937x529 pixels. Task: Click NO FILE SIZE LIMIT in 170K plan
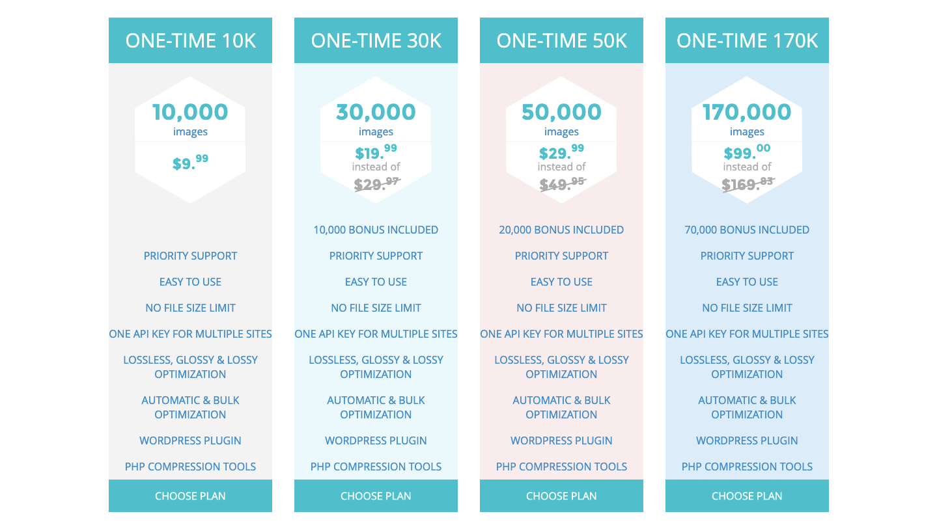coord(747,308)
